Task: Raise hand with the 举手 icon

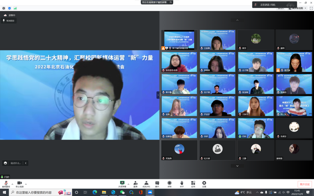Action: [182, 183]
